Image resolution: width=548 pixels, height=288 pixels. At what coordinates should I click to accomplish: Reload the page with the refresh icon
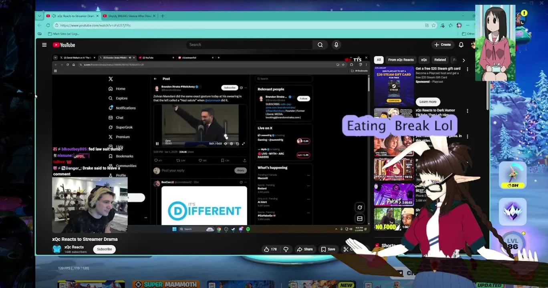[48, 25]
